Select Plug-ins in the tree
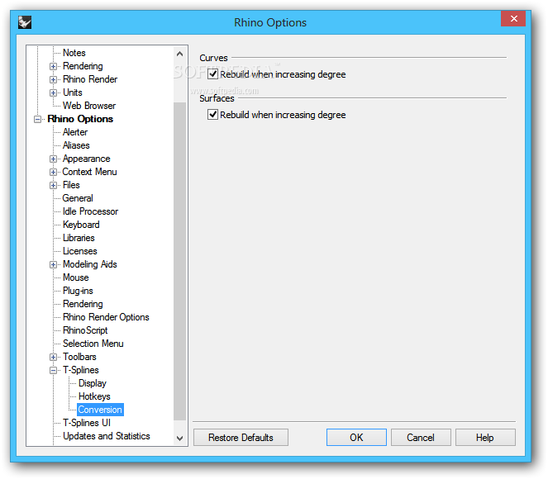548x479 pixels. [x=78, y=291]
